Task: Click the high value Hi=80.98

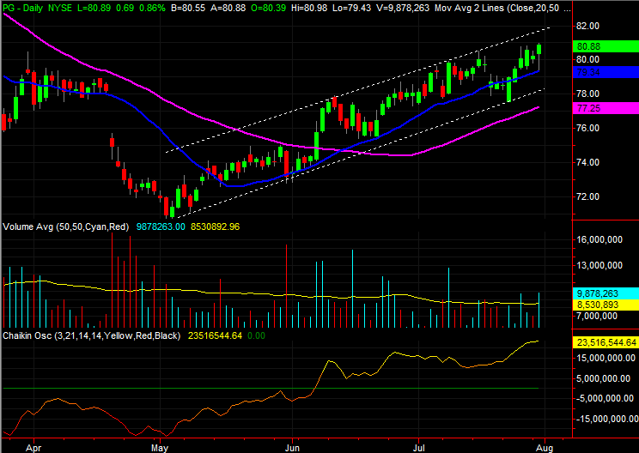Action: [x=309, y=8]
